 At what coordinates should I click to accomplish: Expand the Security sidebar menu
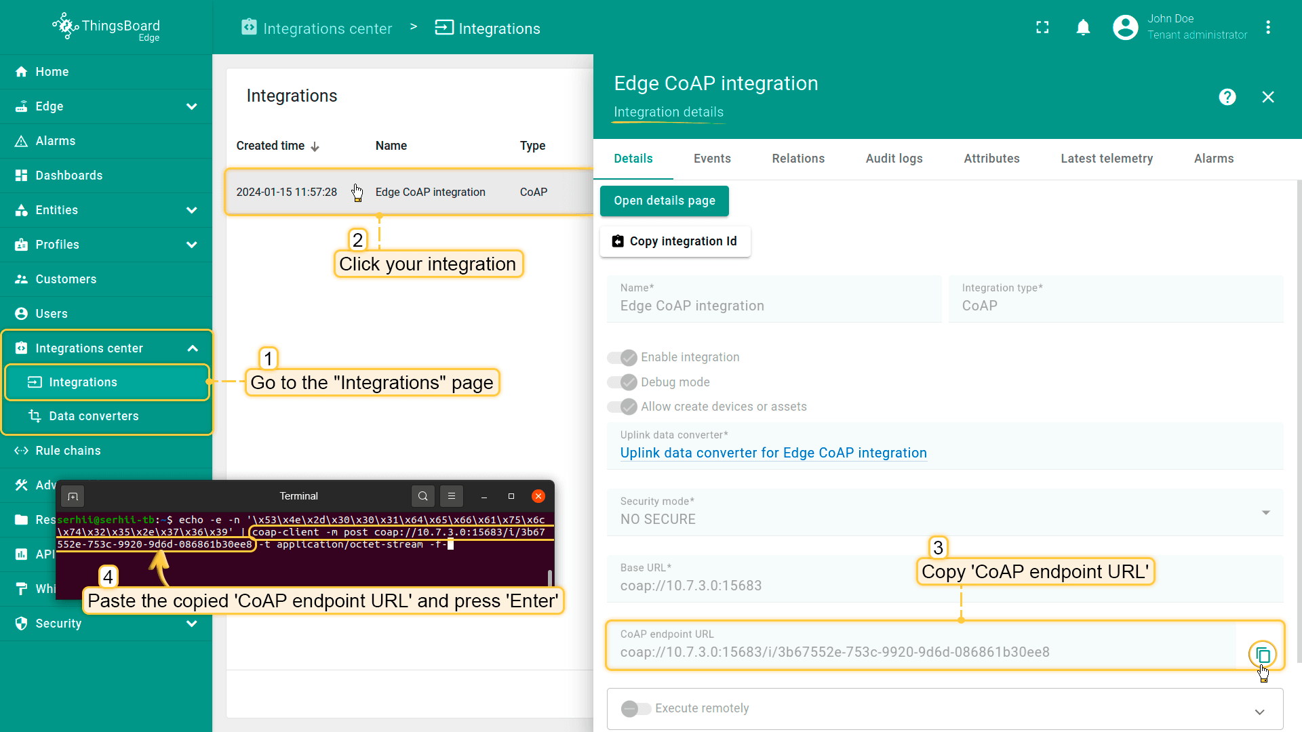click(192, 624)
